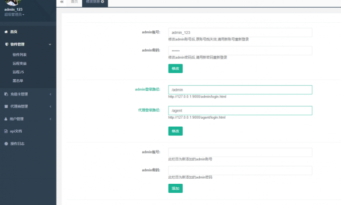The width and height of the screenshot is (341, 205).
Task: Click the double-arrow tab scroll-back icon
Action: pyautogui.click(x=62, y=2)
